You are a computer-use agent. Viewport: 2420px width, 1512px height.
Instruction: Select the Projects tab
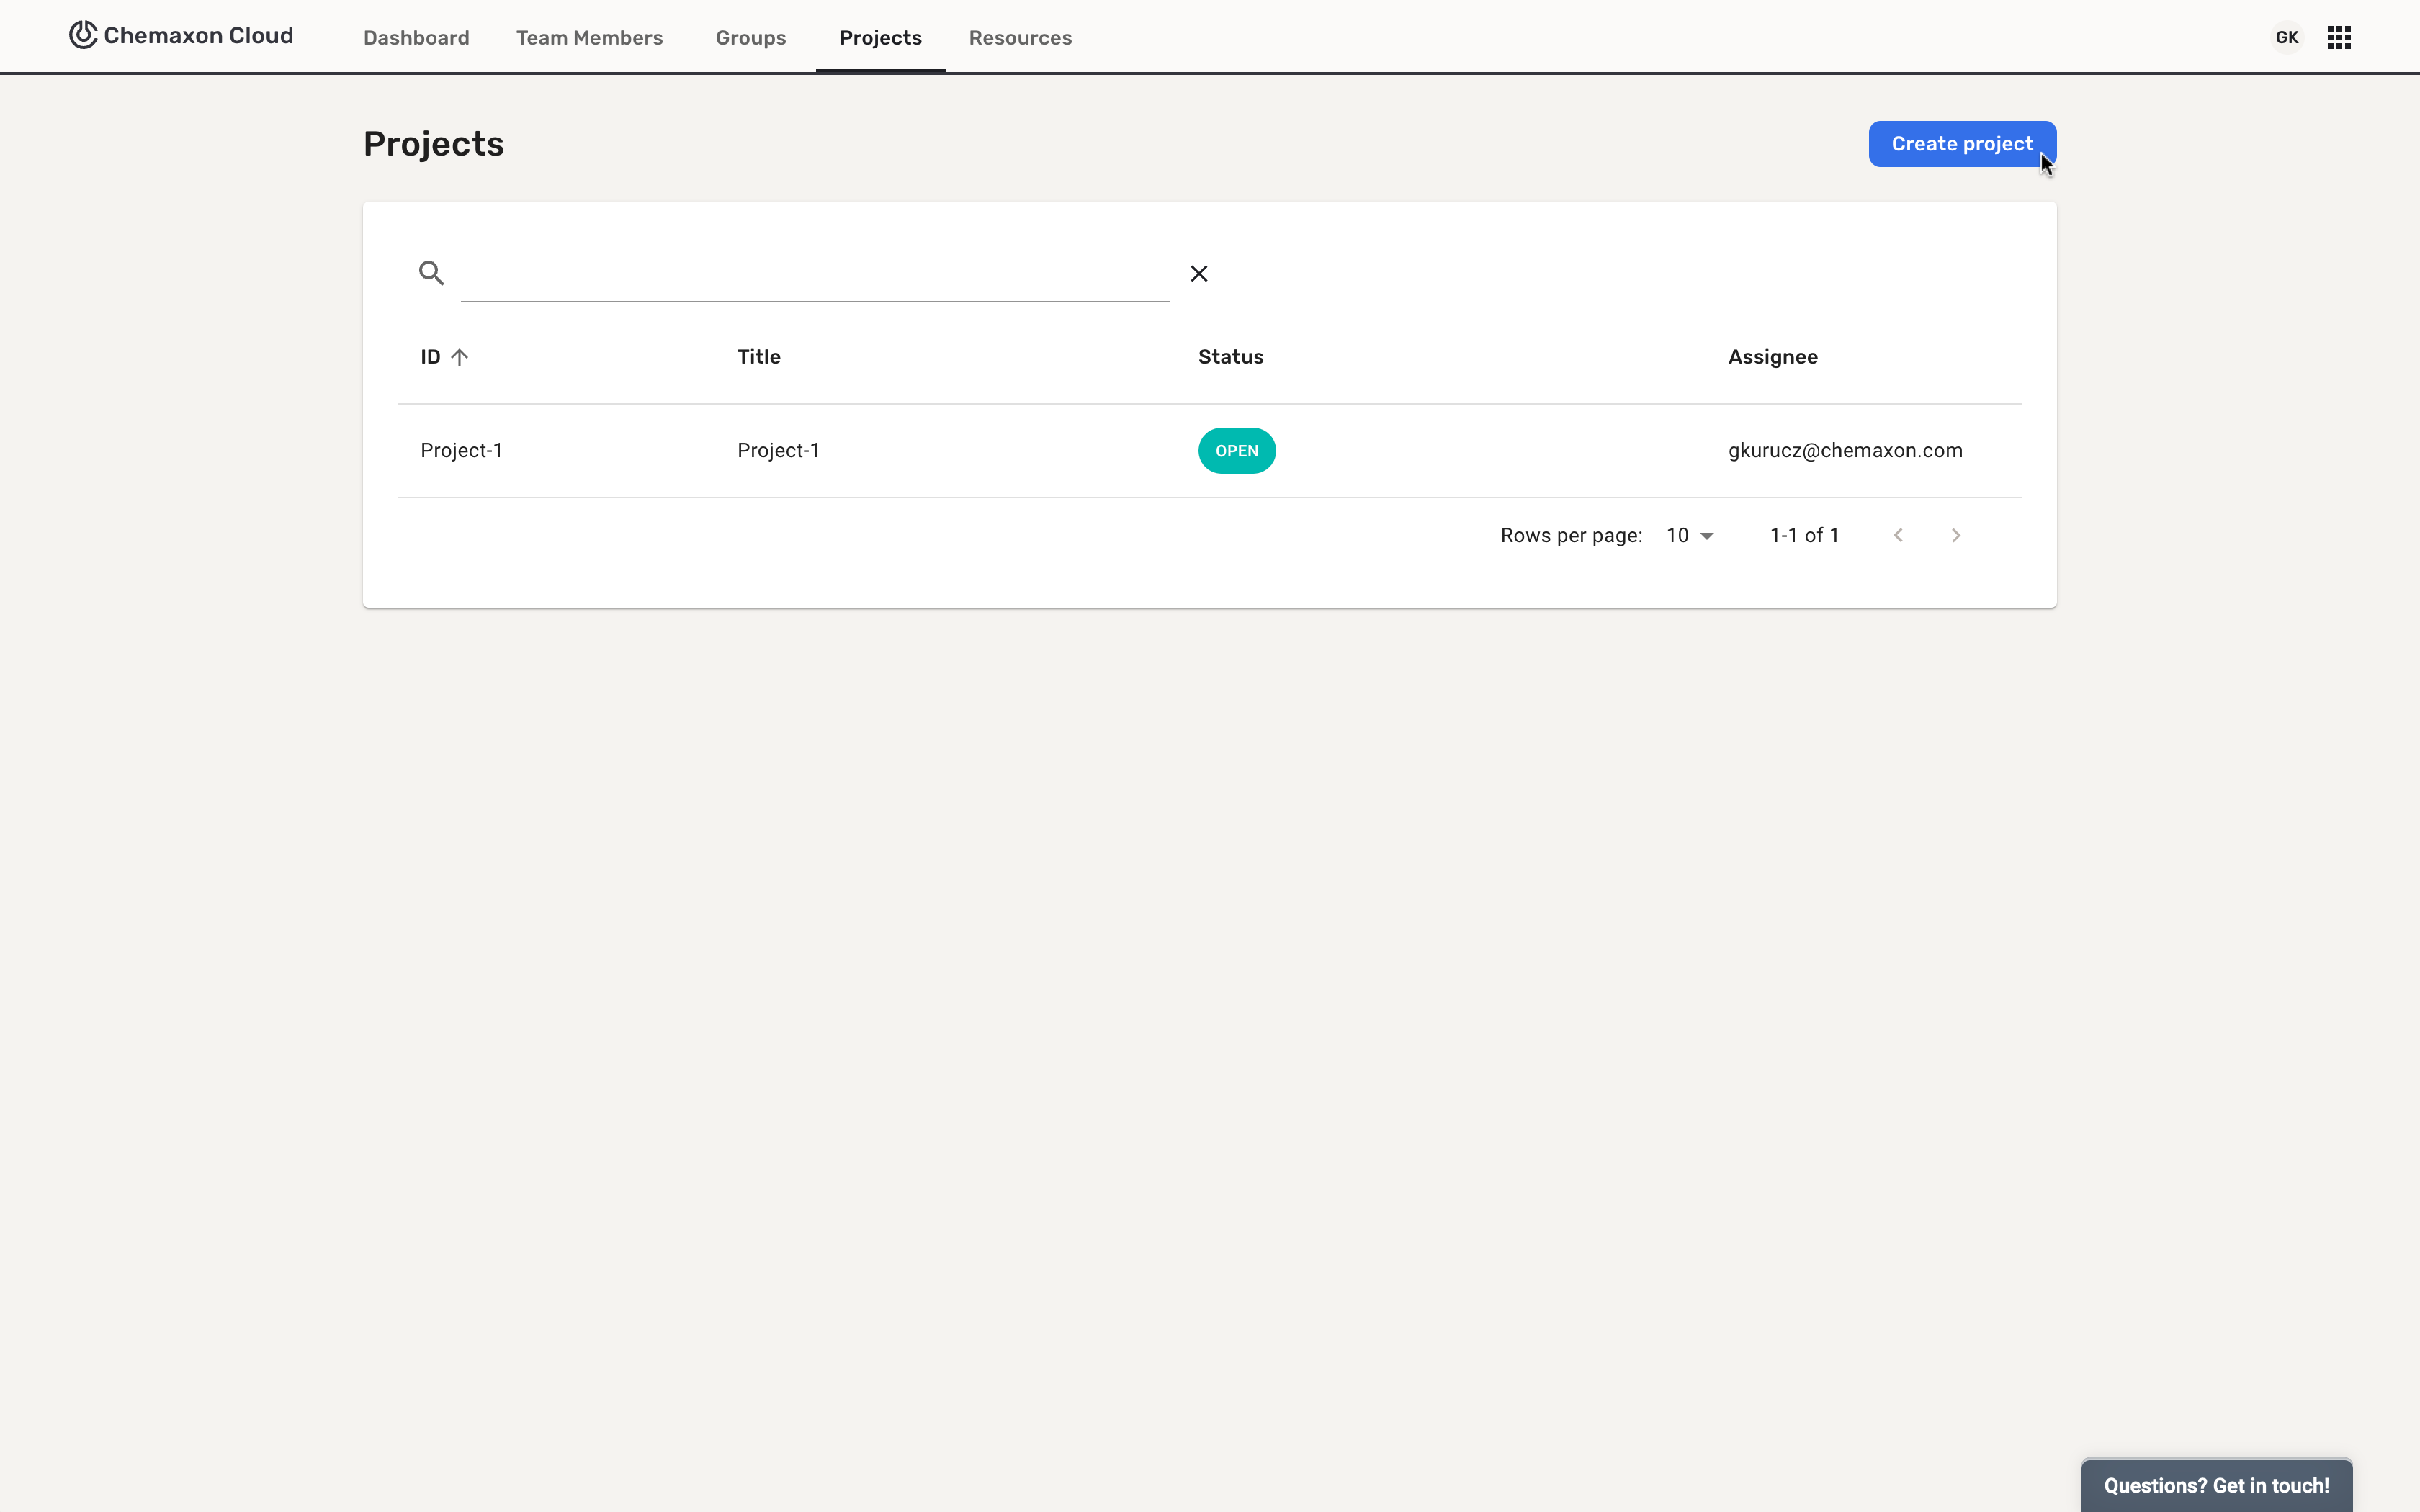tap(880, 38)
